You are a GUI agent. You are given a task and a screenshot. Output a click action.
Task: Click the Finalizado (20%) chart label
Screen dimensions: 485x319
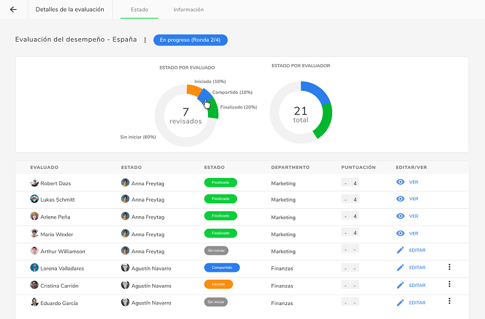(x=238, y=107)
